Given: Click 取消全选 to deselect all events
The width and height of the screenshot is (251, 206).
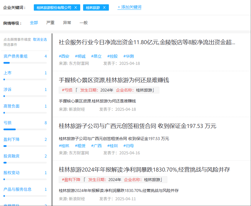Looking at the screenshot, I should click(x=40, y=40).
